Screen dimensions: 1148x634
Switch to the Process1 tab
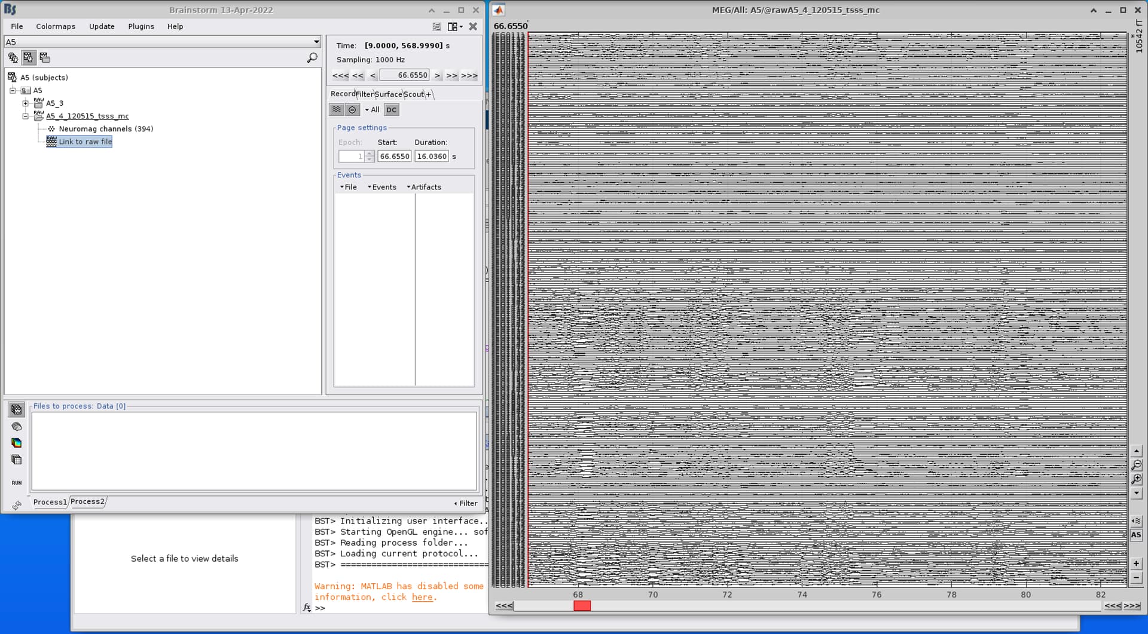[50, 503]
